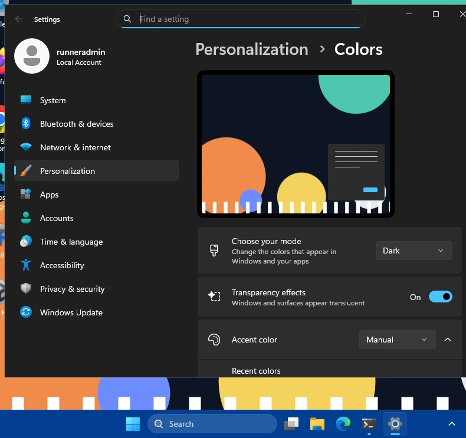Click the Choose your mode brush icon
The height and width of the screenshot is (438, 466).
pos(214,251)
